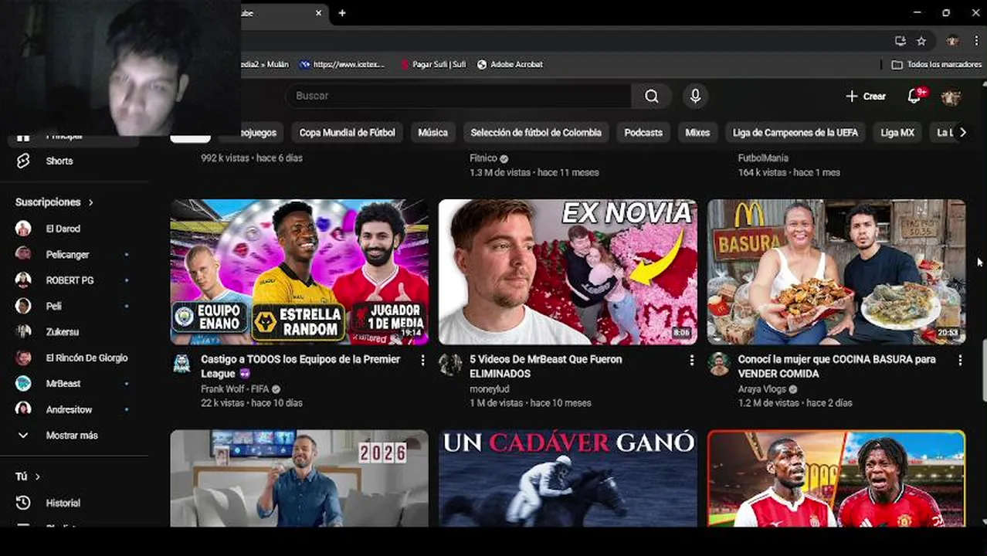Click the Crear button

tap(866, 96)
